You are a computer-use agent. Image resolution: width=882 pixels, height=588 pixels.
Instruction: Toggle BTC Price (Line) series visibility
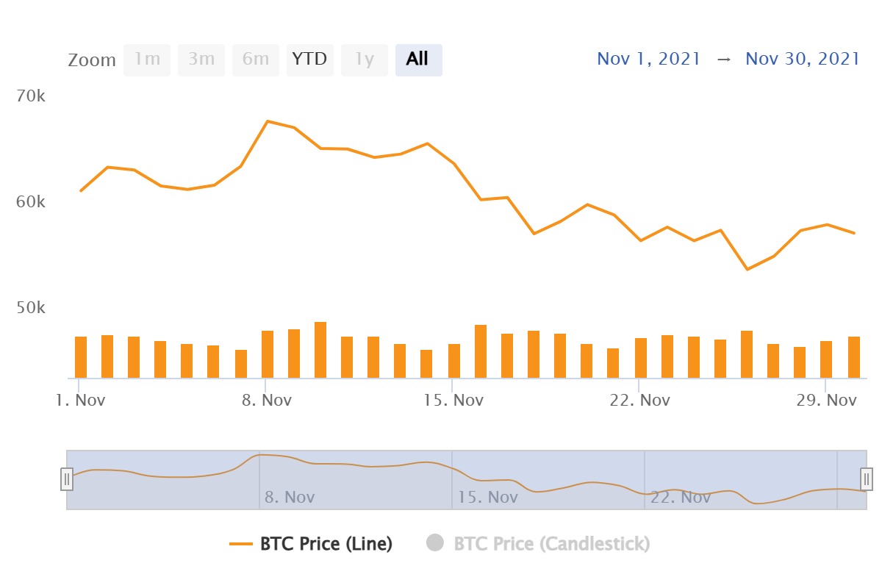(x=326, y=544)
